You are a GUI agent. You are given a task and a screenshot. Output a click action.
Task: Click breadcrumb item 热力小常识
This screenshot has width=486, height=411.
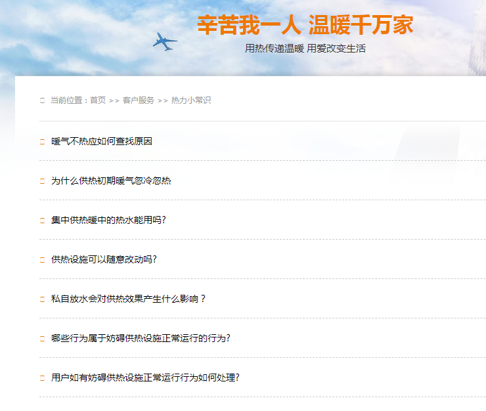(191, 100)
